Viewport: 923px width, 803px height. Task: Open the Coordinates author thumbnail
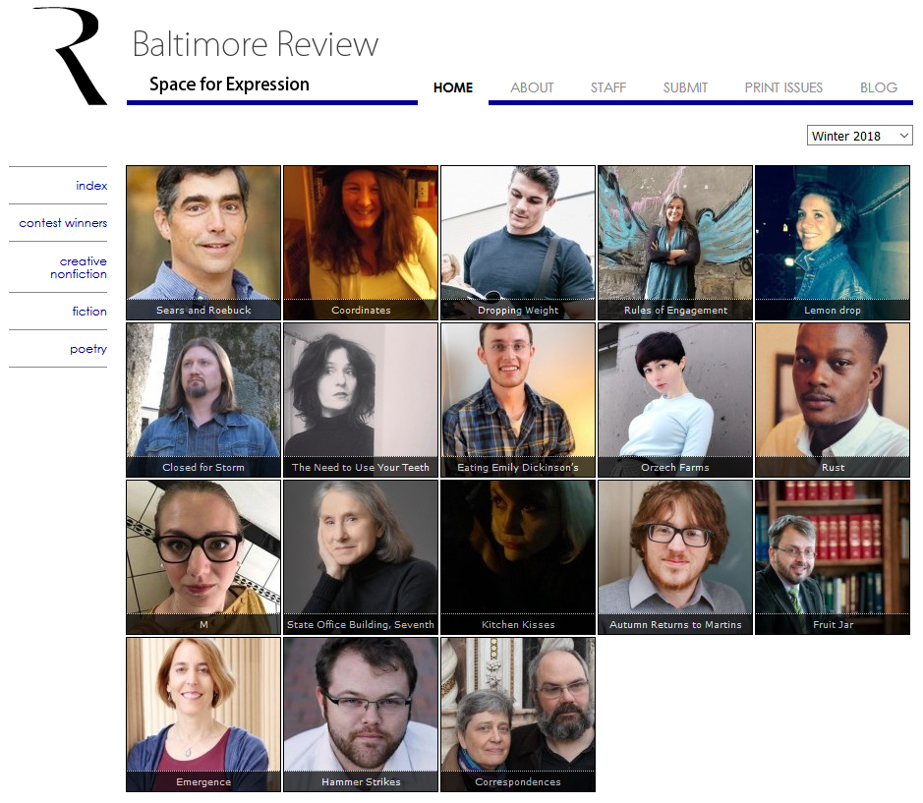tap(361, 243)
